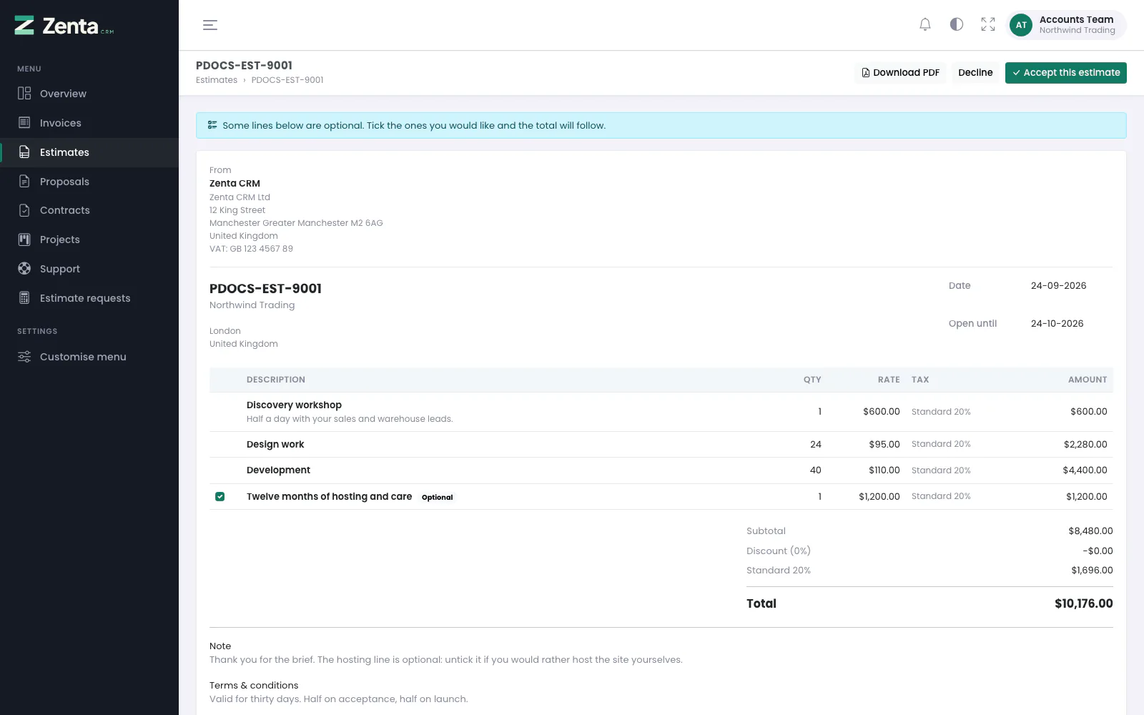
Task: Open Overview menu label
Action: pyautogui.click(x=63, y=94)
